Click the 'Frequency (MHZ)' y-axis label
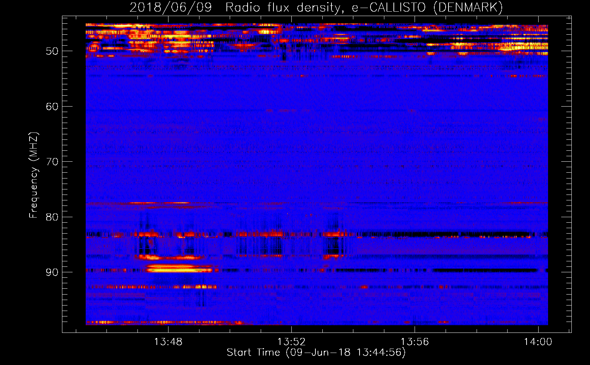 point(34,175)
